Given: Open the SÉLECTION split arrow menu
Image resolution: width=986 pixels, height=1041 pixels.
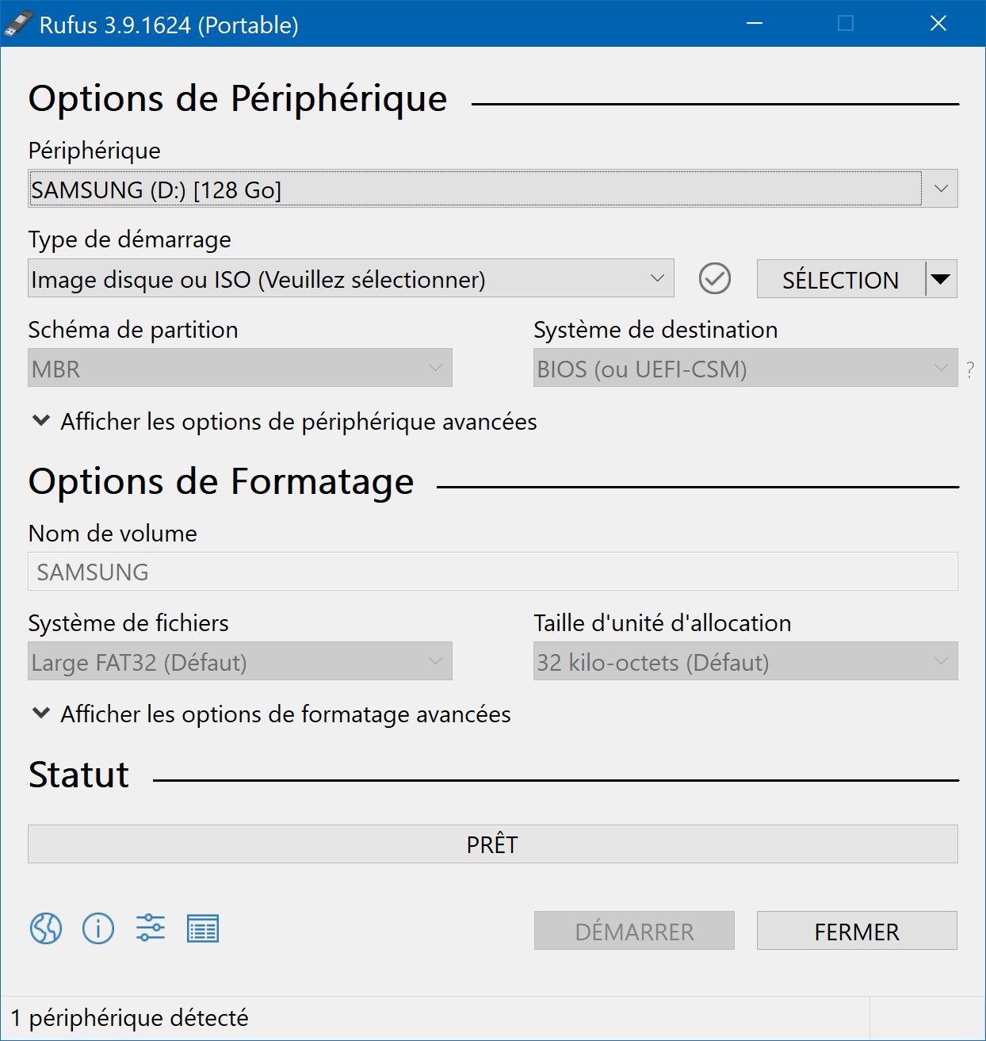Looking at the screenshot, I should [941, 279].
